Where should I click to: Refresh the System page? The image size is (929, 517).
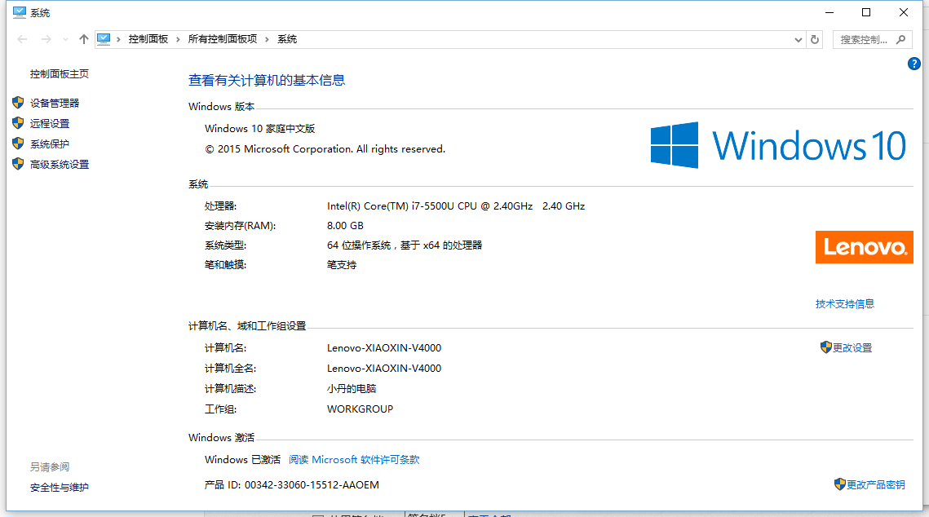(815, 40)
